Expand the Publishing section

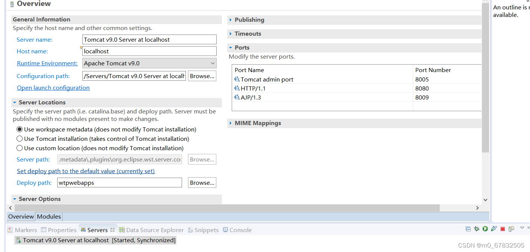(231, 20)
